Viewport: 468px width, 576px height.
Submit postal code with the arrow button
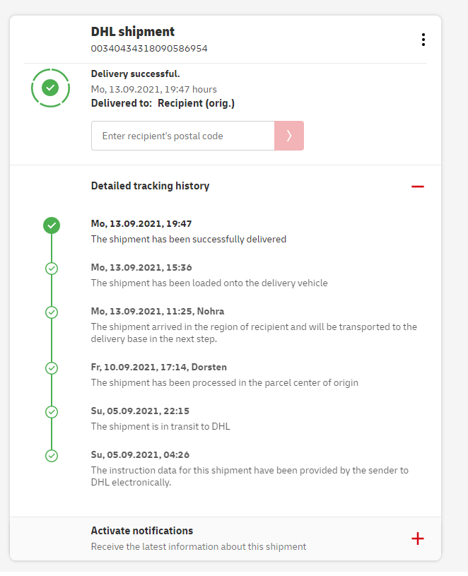click(289, 136)
